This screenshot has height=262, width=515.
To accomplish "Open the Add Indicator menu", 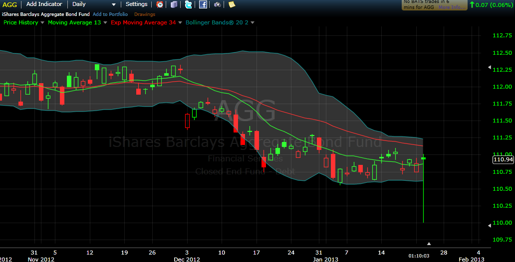I will pyautogui.click(x=44, y=4).
